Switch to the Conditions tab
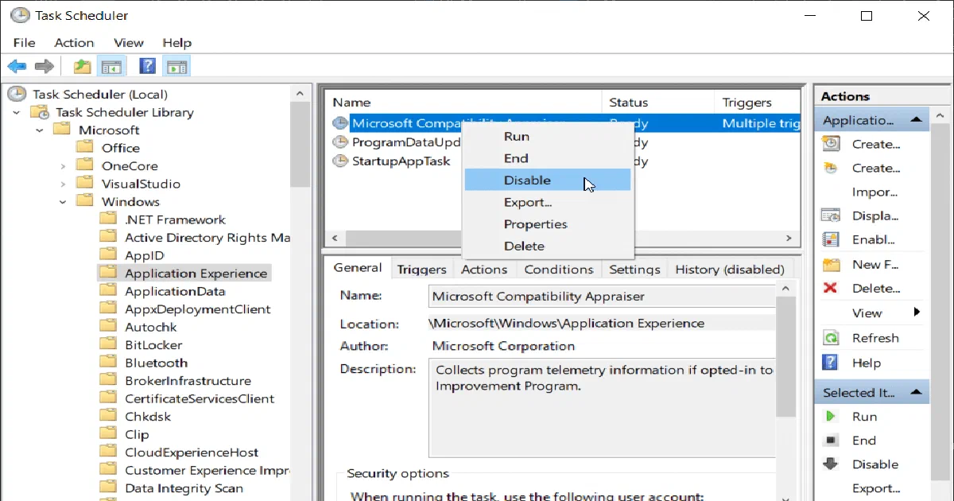This screenshot has height=501, width=954. pyautogui.click(x=559, y=270)
